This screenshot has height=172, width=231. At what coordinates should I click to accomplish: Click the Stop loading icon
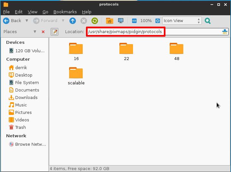coord(84,21)
